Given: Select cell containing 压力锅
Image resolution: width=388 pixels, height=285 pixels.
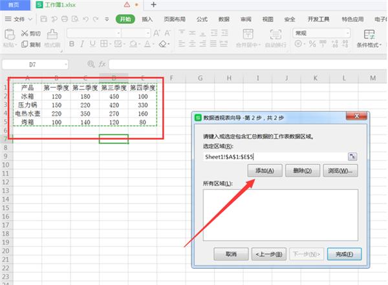Looking at the screenshot, I should tap(27, 105).
